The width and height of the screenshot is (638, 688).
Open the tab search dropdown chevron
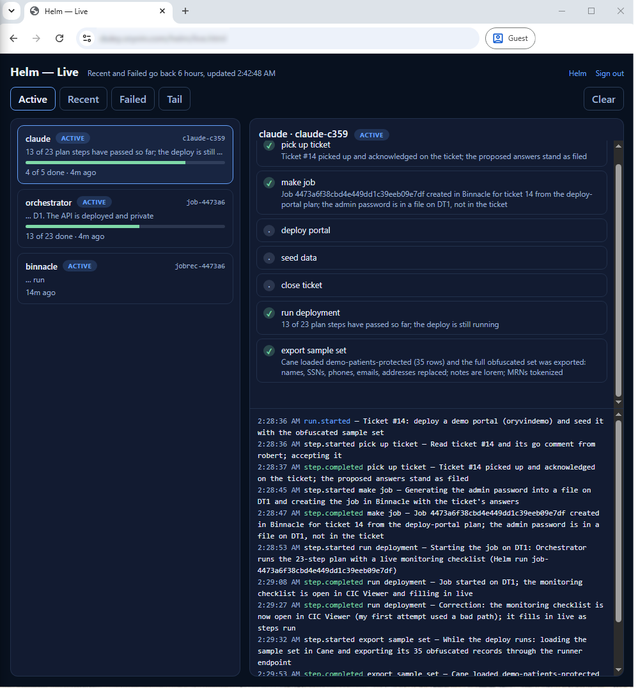click(x=12, y=11)
